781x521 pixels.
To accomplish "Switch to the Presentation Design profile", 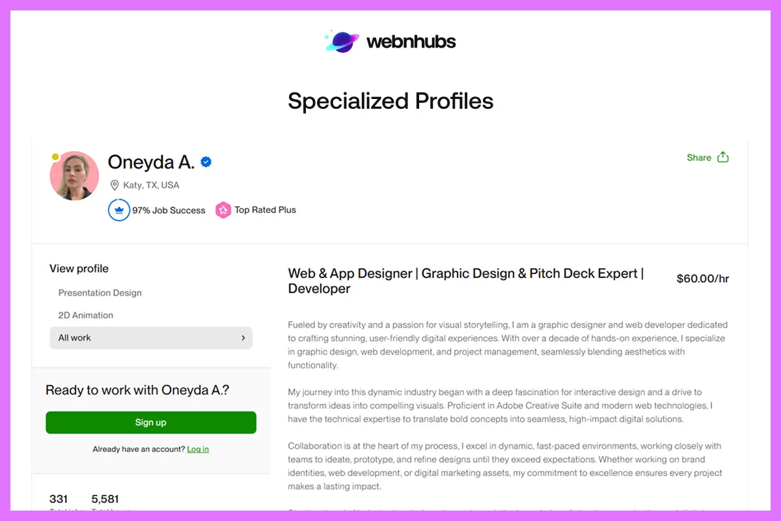I will click(100, 292).
